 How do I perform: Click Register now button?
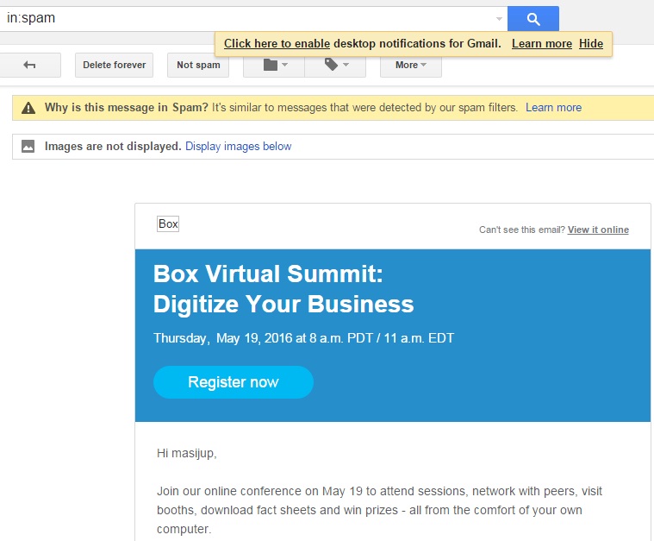tap(234, 382)
